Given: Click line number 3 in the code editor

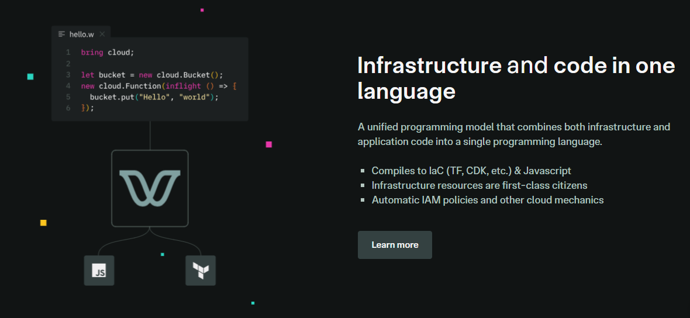Looking at the screenshot, I should (x=68, y=75).
